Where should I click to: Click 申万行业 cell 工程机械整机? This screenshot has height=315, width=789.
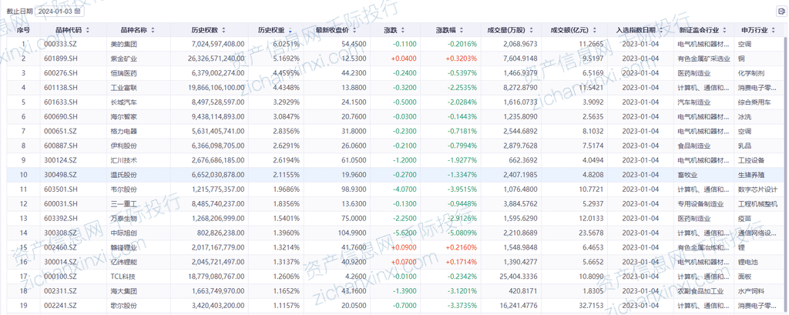[x=758, y=204]
